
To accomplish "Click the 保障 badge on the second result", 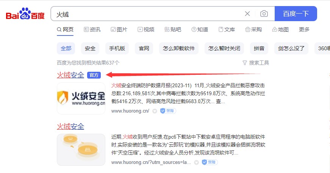I will pyautogui.click(x=210, y=162).
